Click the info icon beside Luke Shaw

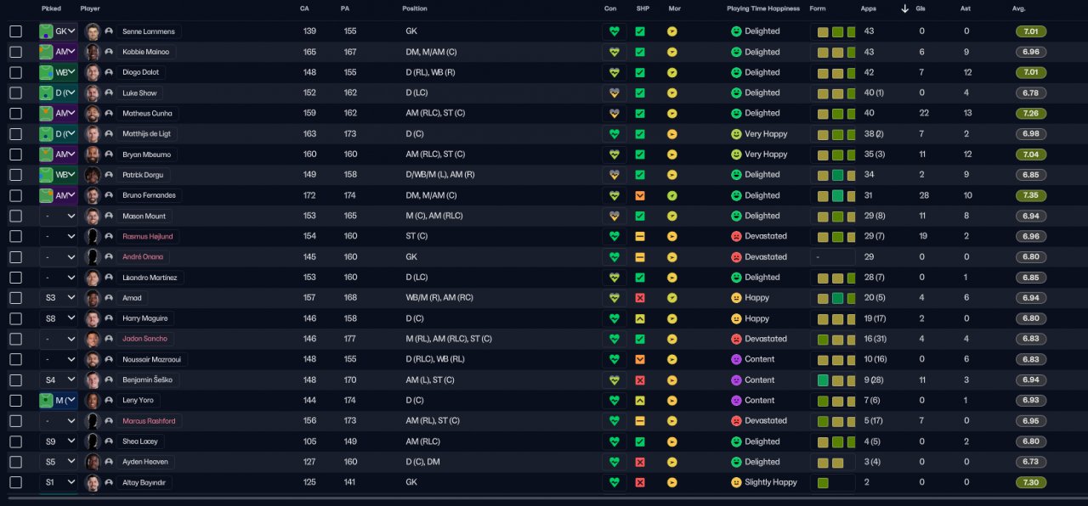(109, 93)
